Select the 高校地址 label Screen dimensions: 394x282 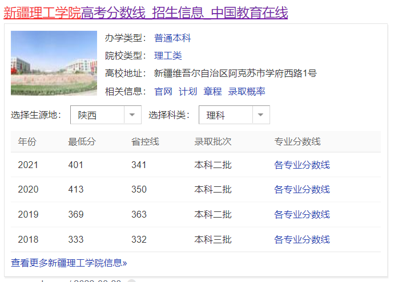126,73
